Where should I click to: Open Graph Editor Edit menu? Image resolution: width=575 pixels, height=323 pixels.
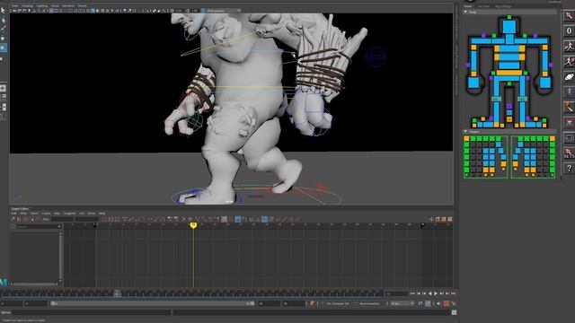14,214
